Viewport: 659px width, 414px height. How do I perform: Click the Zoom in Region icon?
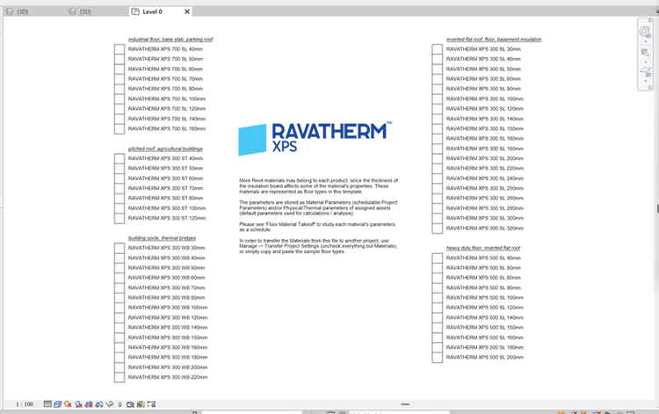(x=644, y=53)
